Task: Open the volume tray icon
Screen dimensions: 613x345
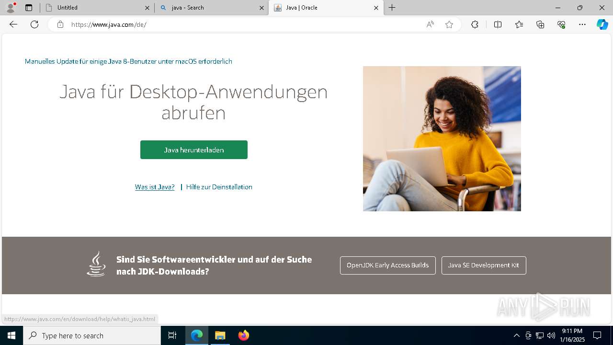Action: (x=551, y=335)
